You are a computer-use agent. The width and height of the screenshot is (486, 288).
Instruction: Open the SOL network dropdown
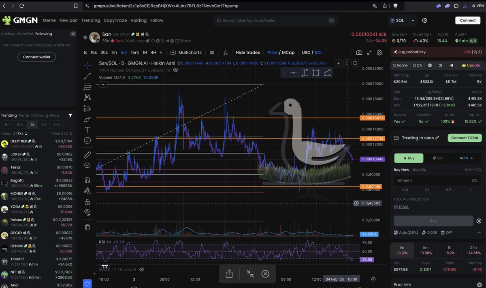coord(403,20)
